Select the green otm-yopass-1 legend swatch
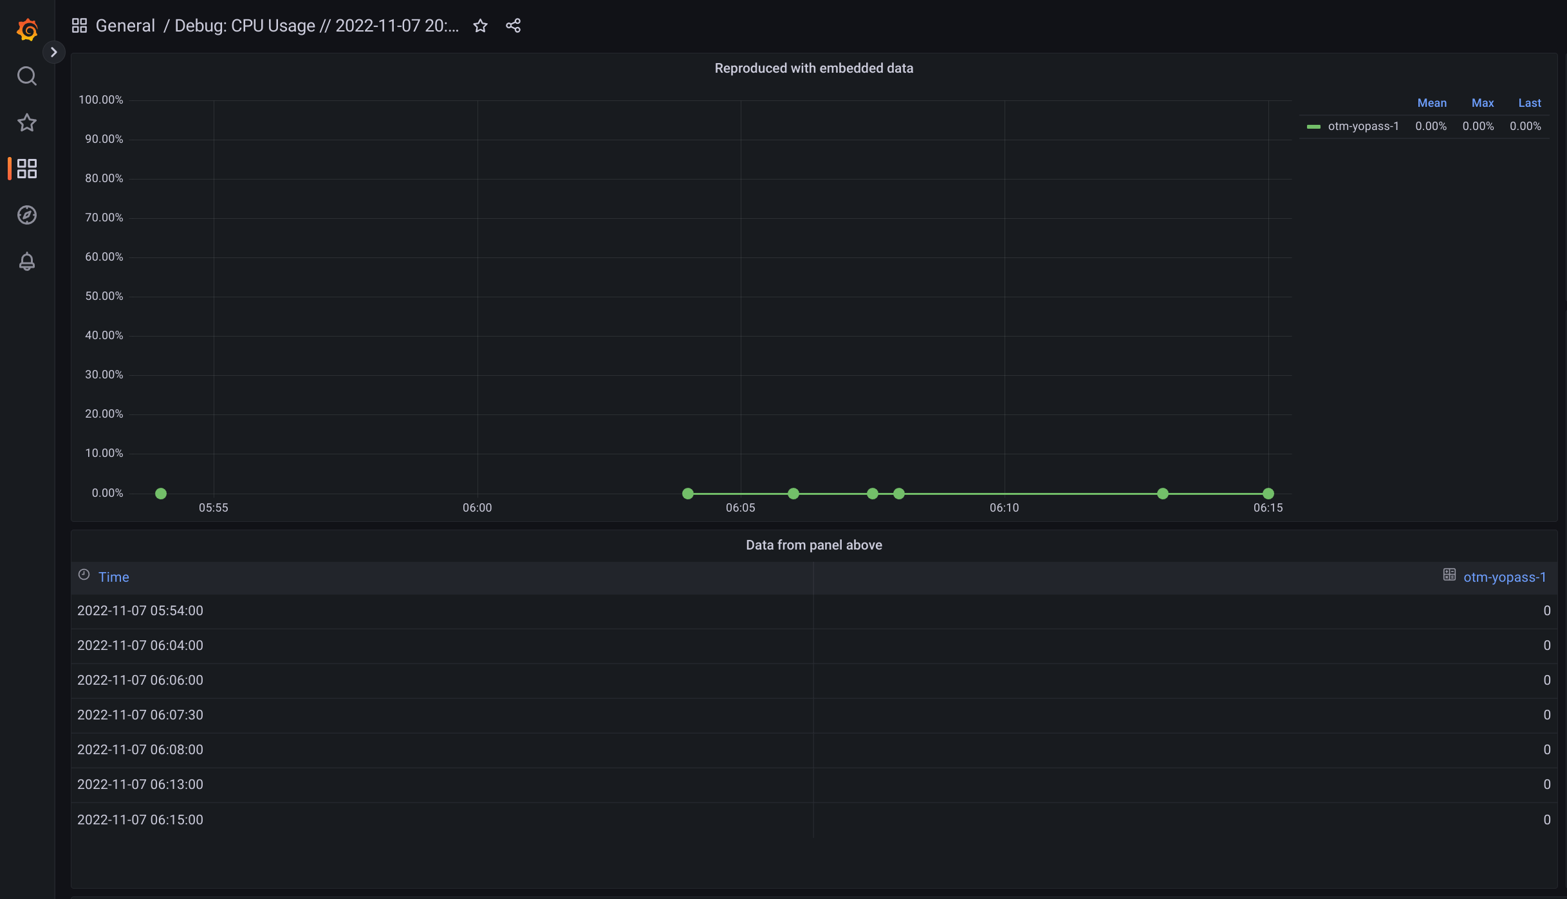 1314,126
